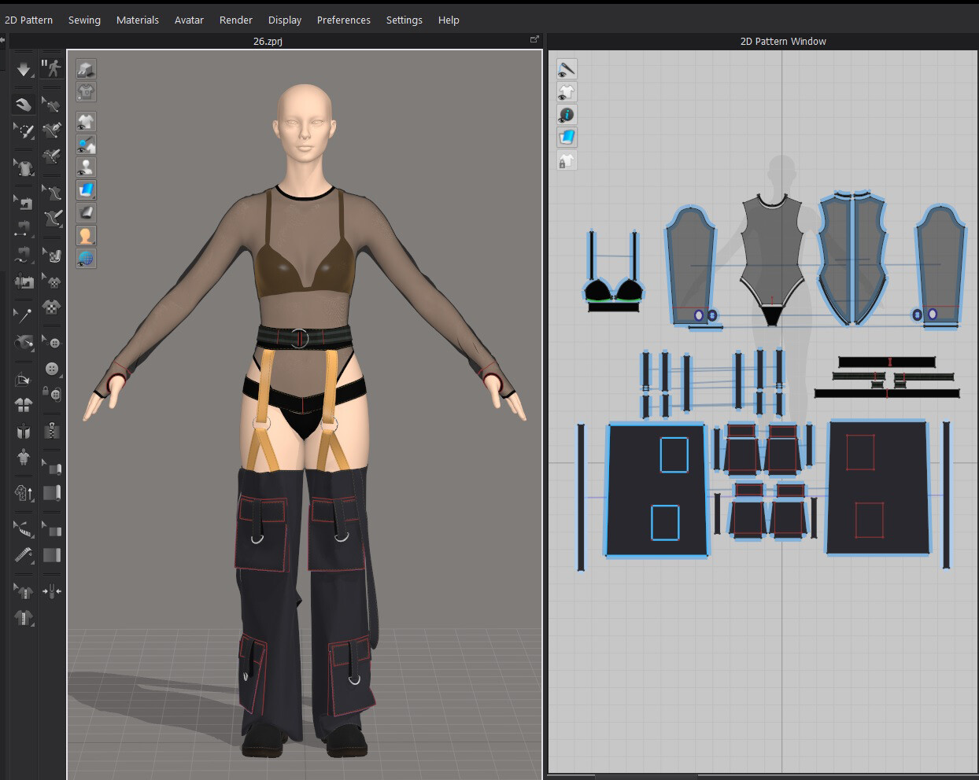Open the Preferences menu
979x780 pixels.
coord(344,20)
